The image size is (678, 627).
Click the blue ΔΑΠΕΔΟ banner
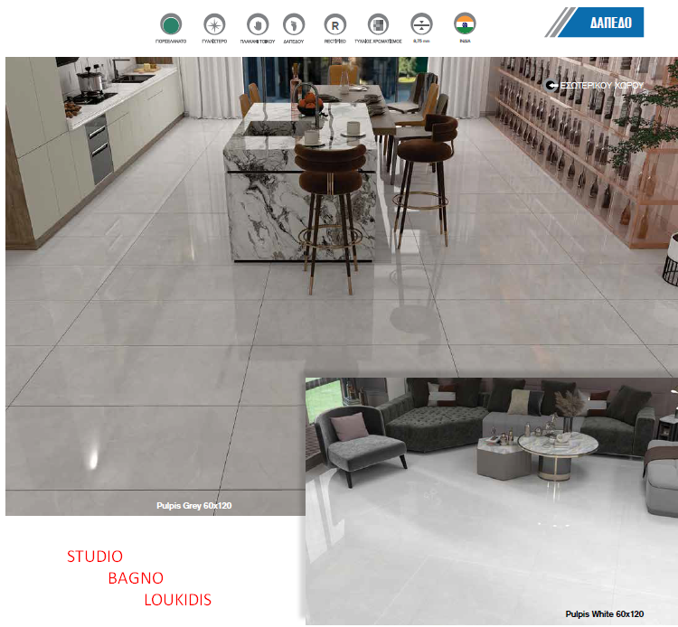click(598, 23)
